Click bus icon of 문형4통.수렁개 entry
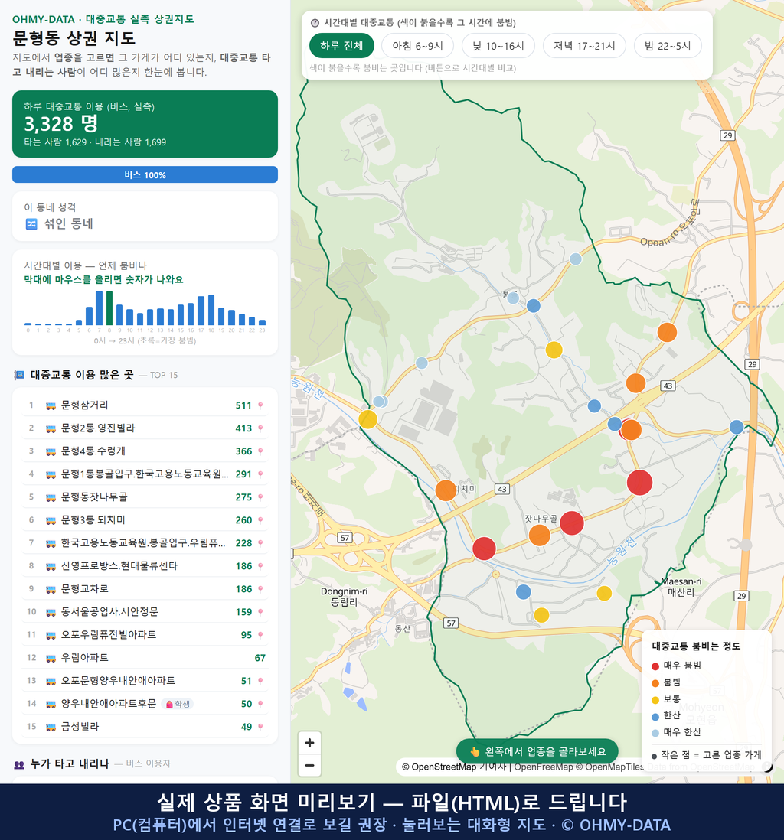The height and width of the screenshot is (840, 784). 51,451
